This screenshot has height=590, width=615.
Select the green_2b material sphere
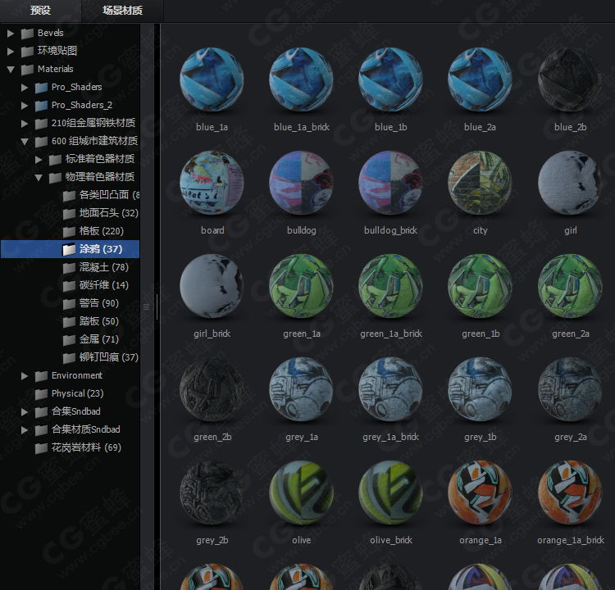click(212, 389)
